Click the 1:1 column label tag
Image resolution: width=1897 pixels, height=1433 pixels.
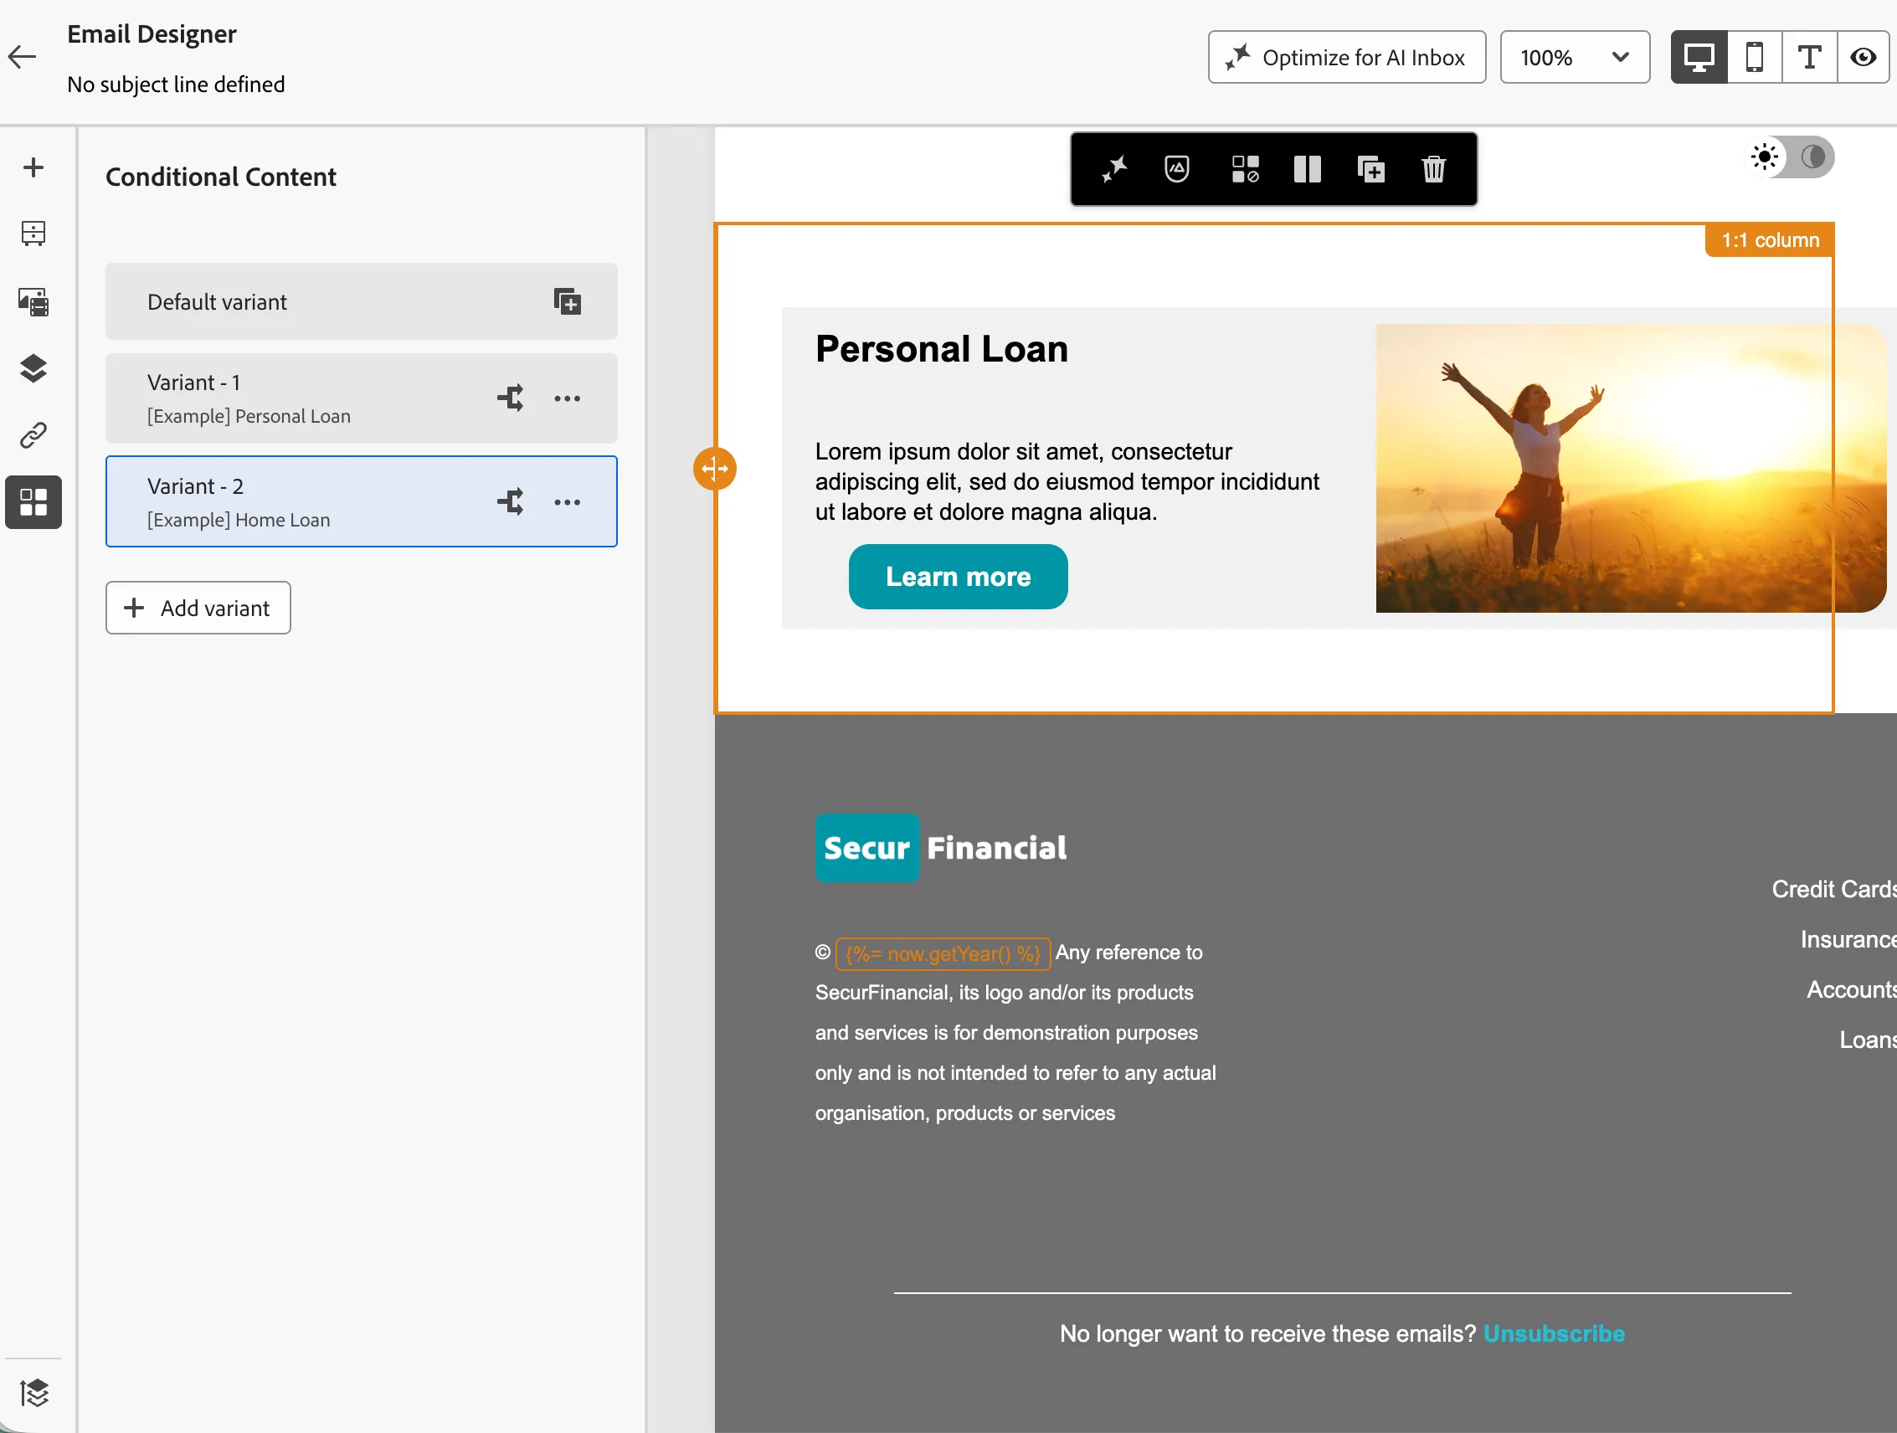[x=1769, y=240]
